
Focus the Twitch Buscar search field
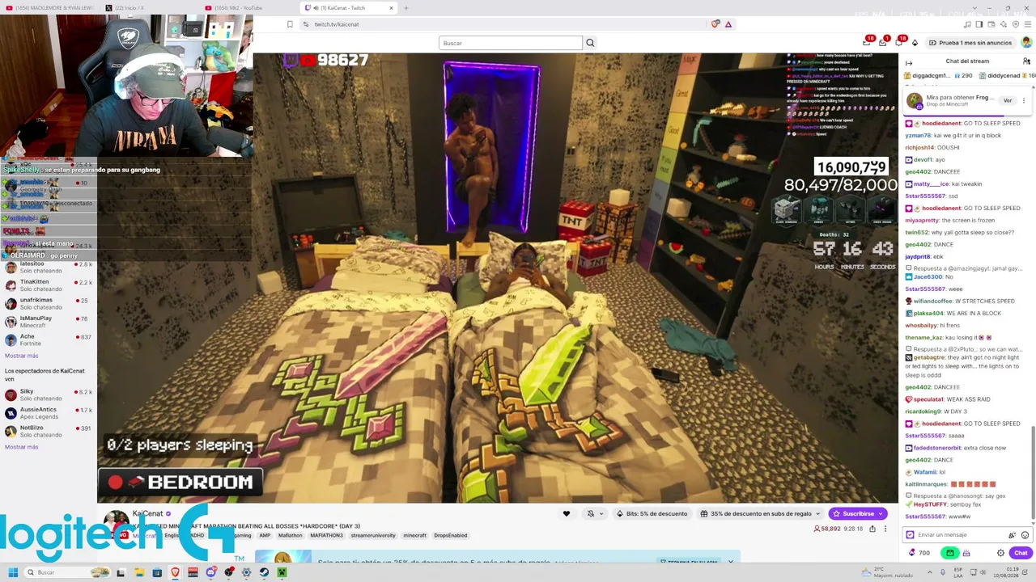coord(510,43)
